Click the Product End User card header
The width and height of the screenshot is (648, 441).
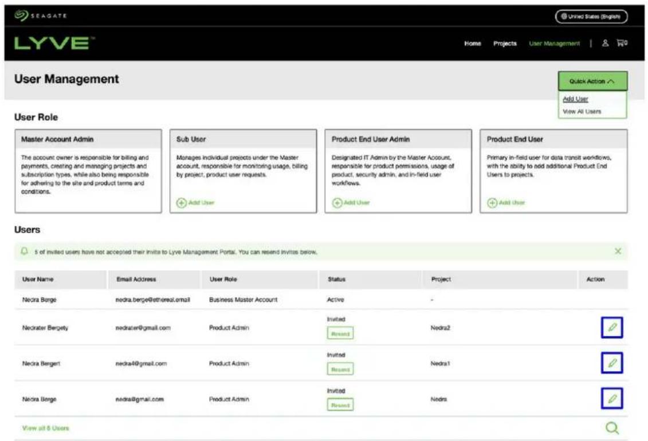(x=554, y=139)
